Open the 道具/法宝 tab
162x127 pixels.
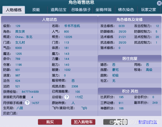click(x=58, y=10)
